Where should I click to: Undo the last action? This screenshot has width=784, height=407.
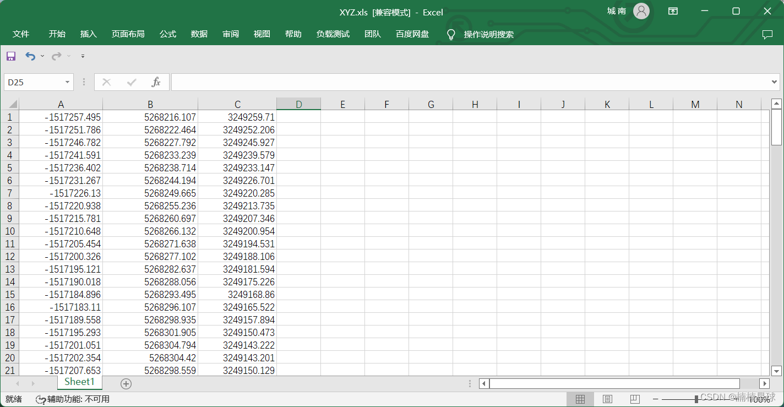[31, 56]
